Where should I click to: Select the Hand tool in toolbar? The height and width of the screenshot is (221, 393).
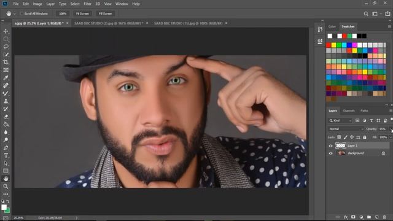click(6, 179)
